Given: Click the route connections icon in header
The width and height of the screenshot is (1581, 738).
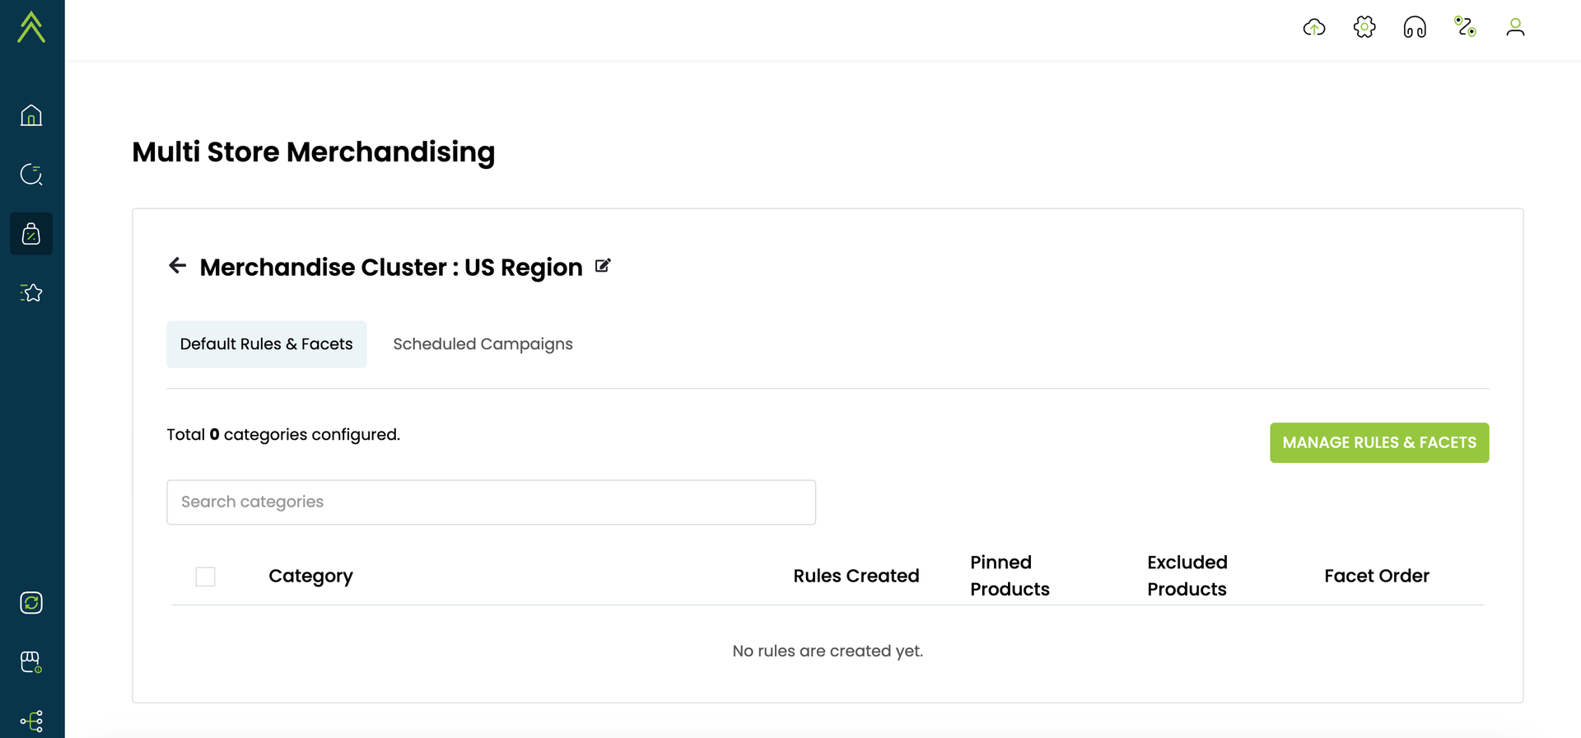Looking at the screenshot, I should tap(1465, 27).
